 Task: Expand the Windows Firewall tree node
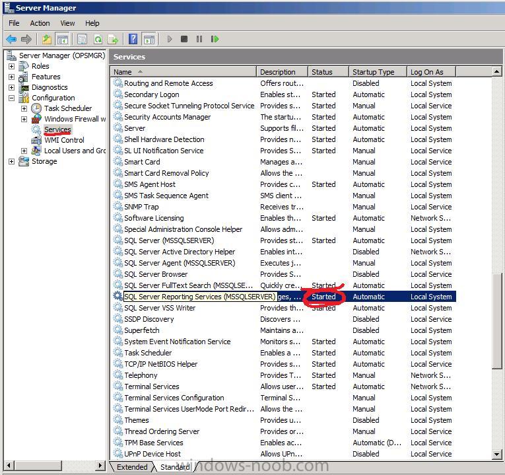tap(24, 119)
